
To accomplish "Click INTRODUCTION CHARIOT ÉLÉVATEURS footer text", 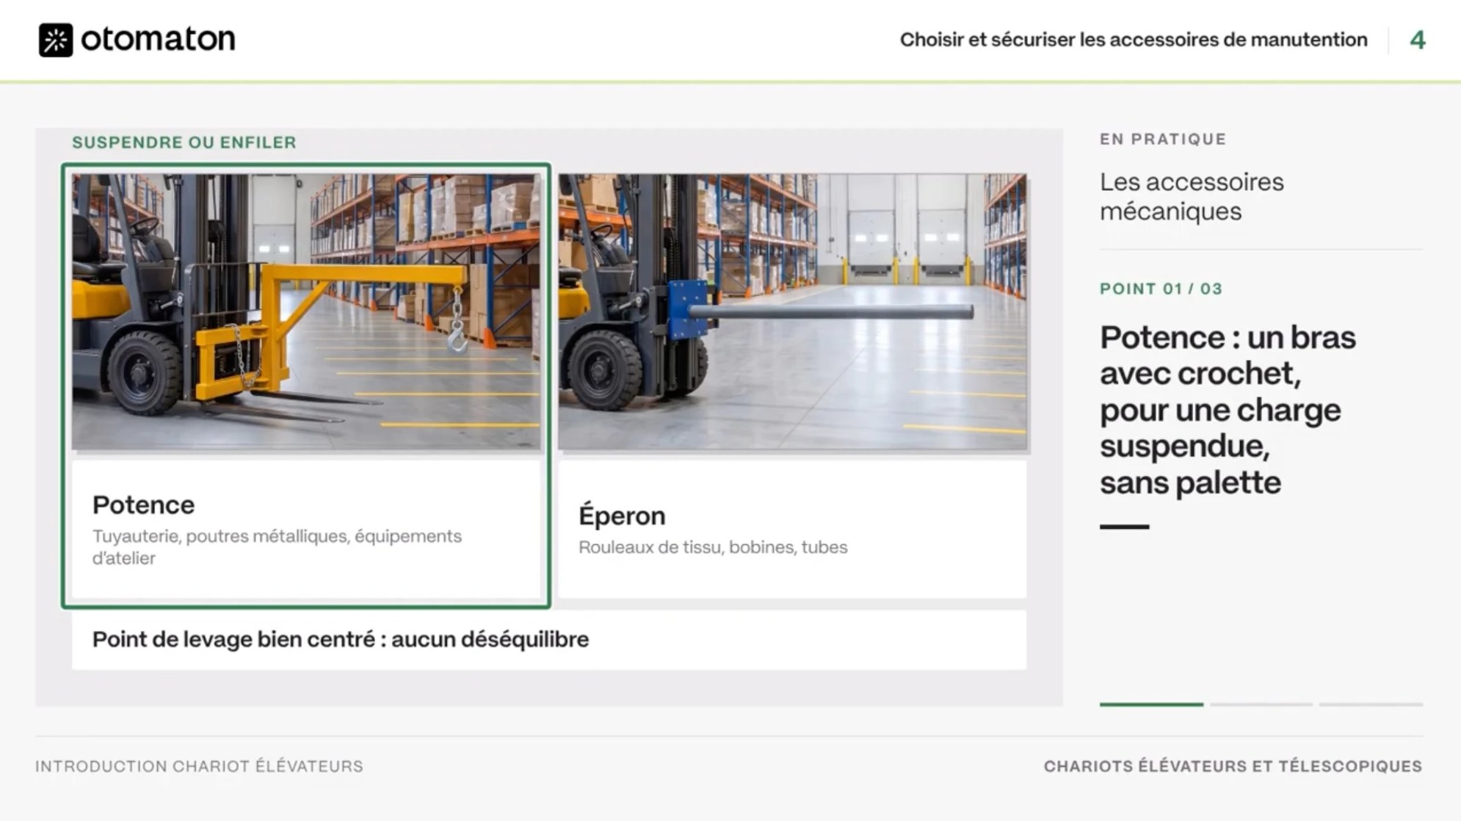I will [x=199, y=767].
